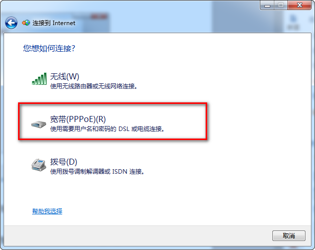This screenshot has width=315, height=250.
Task: Click the greyed-out maximize window button
Action: [281, 5]
